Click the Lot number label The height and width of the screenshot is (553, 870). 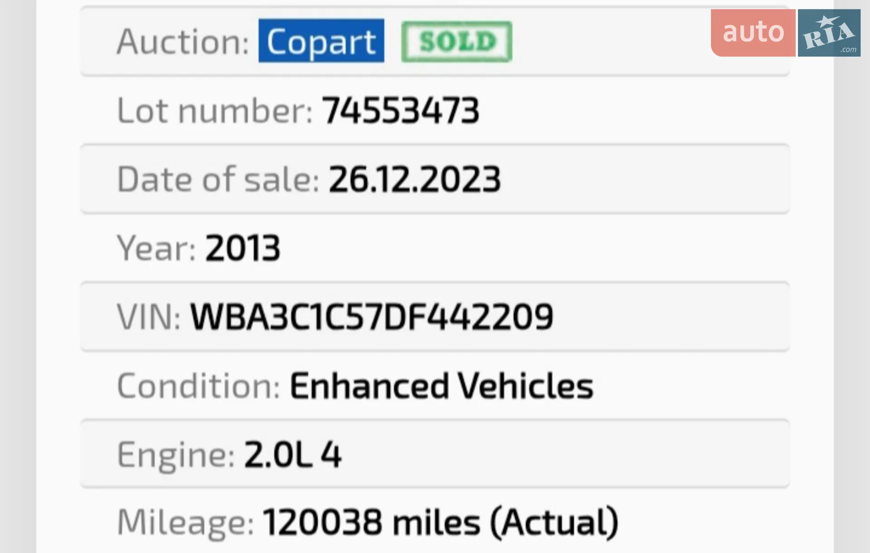215,111
